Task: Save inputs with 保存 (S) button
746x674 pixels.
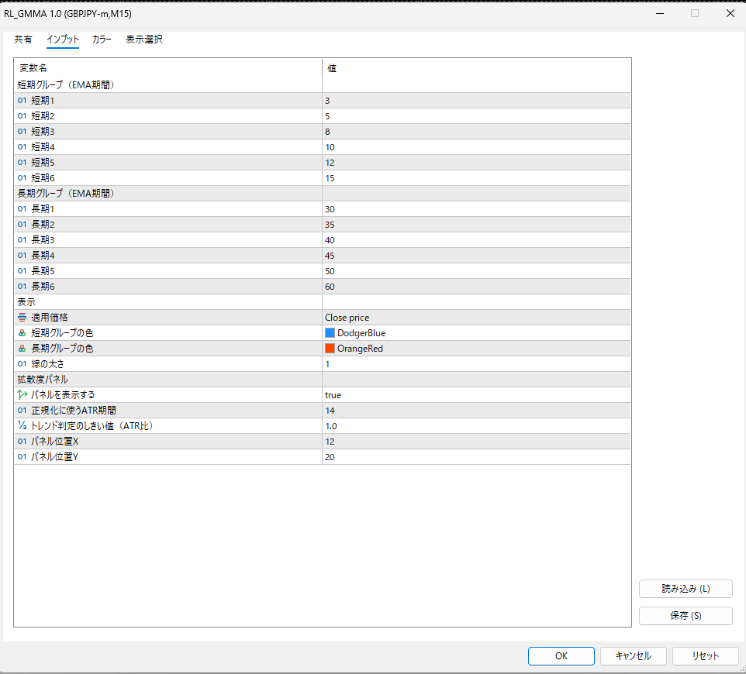Action: (686, 616)
